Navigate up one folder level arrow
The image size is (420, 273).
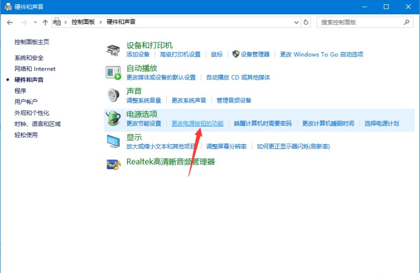pos(45,22)
